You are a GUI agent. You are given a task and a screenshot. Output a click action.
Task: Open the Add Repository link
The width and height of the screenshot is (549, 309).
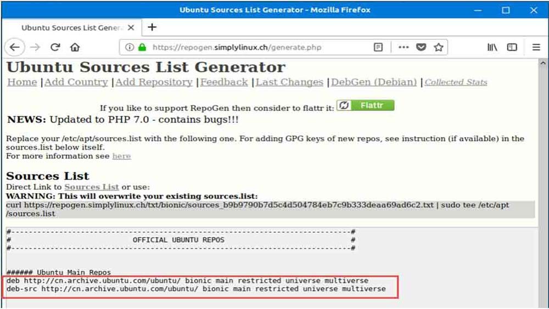coord(154,82)
